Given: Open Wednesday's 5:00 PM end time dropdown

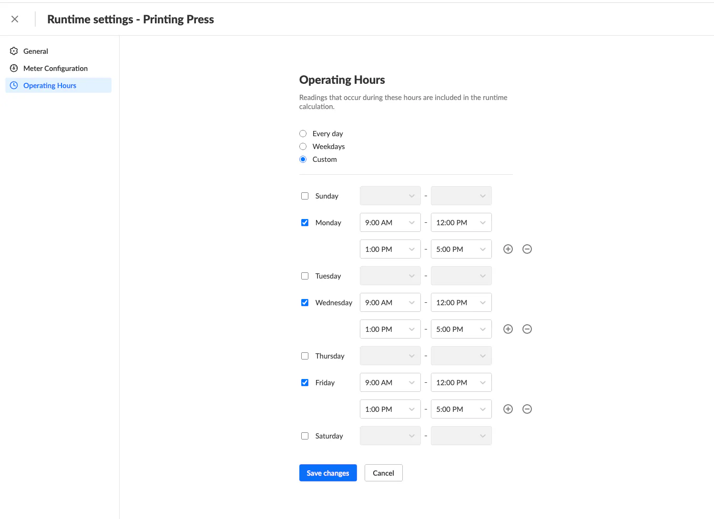Looking at the screenshot, I should (x=461, y=329).
